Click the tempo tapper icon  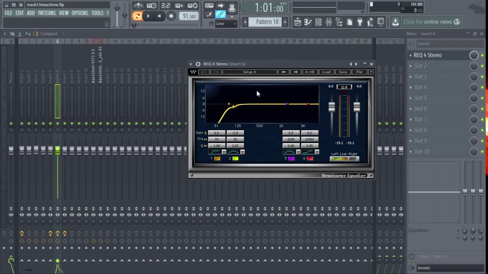[x=370, y=22]
